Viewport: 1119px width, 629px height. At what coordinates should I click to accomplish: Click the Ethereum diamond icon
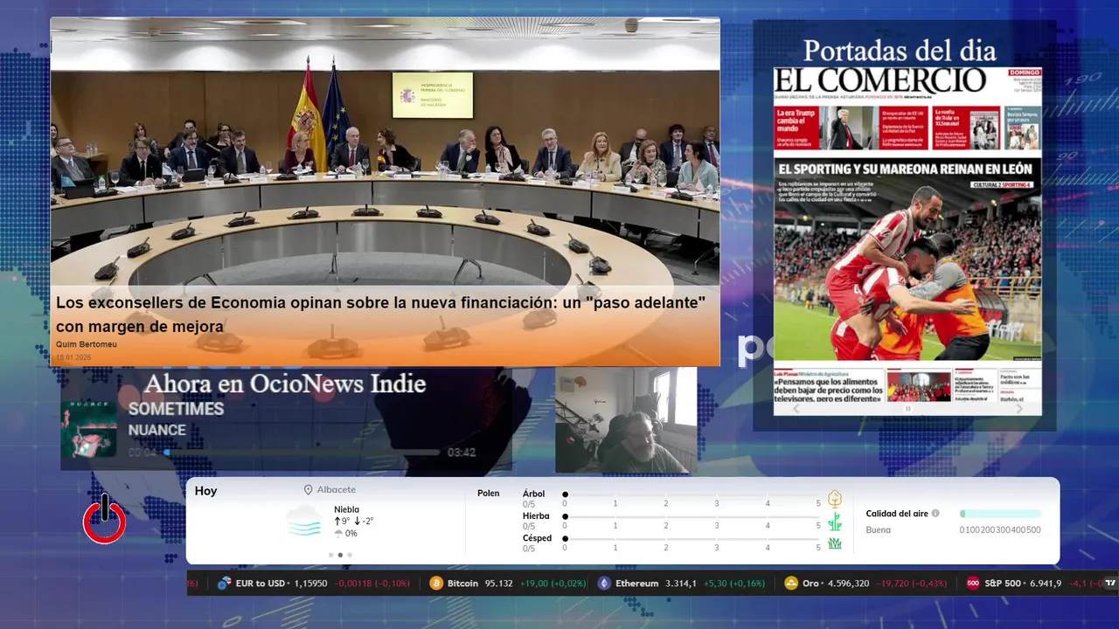[x=604, y=584]
